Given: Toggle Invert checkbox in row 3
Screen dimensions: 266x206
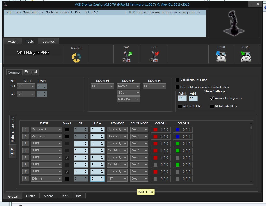Looking at the screenshot, I should [67, 144].
